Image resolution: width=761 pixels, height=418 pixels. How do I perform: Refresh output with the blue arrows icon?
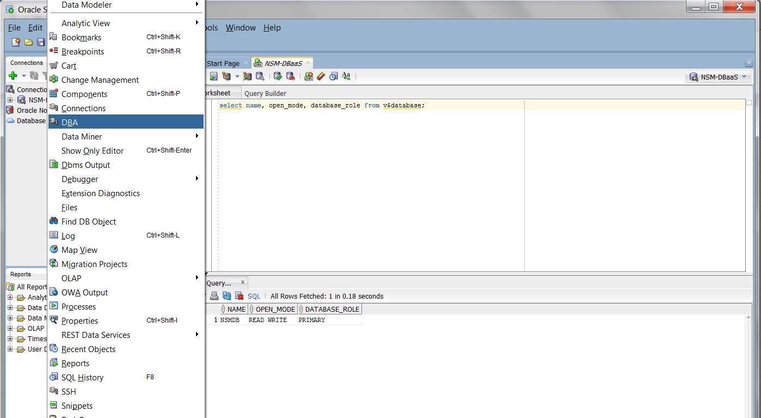coord(225,296)
